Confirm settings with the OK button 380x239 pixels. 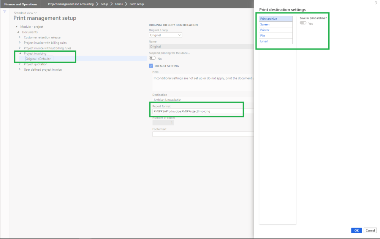(356, 230)
